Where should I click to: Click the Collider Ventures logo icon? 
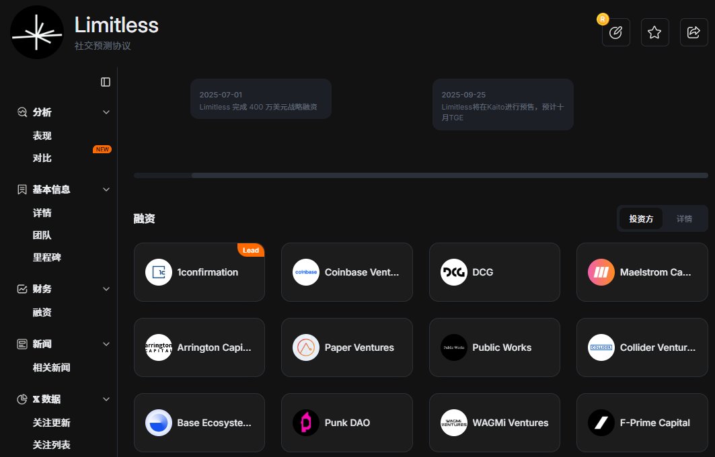(x=601, y=347)
